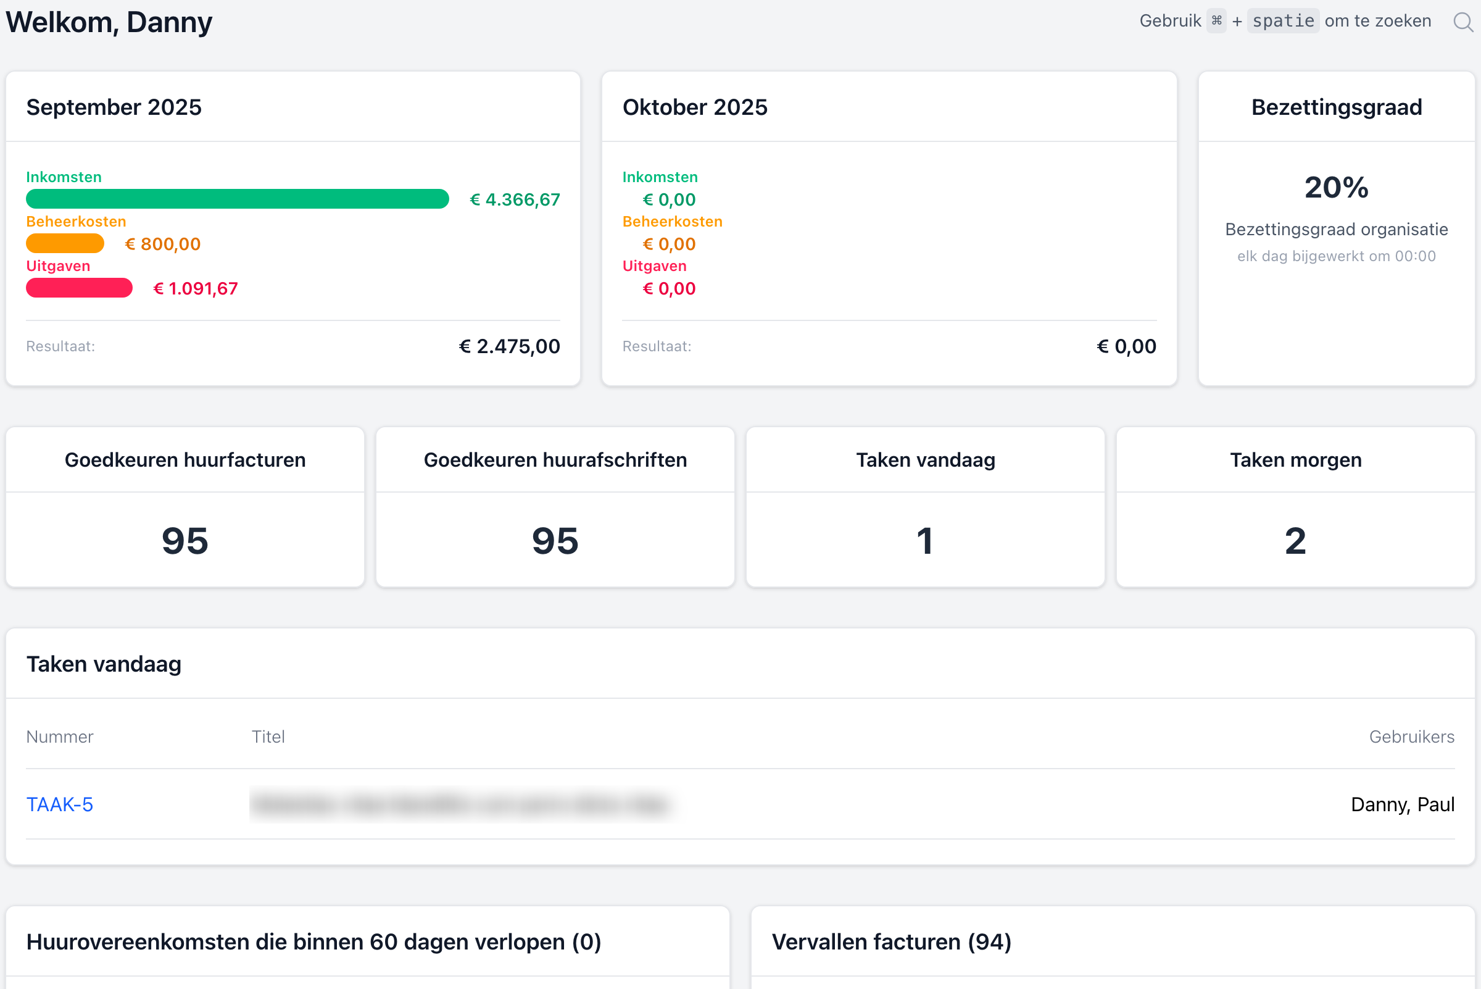Click the red Uitgaven progress bar
Image resolution: width=1481 pixels, height=989 pixels.
[79, 288]
